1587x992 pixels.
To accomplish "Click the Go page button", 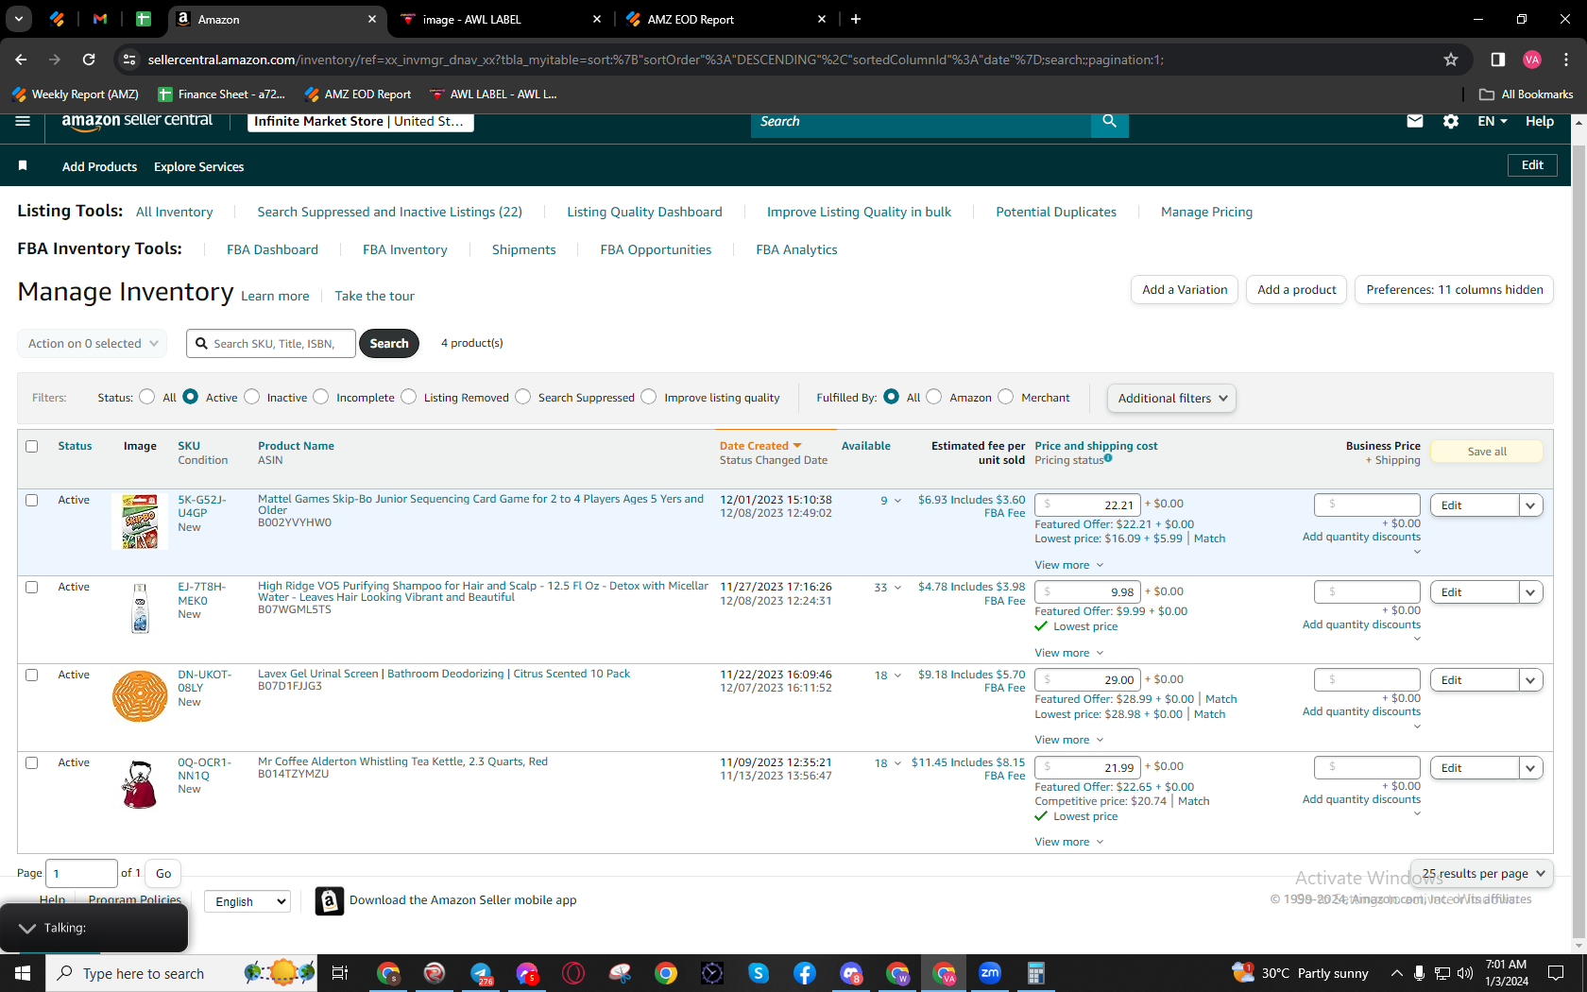I will (163, 874).
